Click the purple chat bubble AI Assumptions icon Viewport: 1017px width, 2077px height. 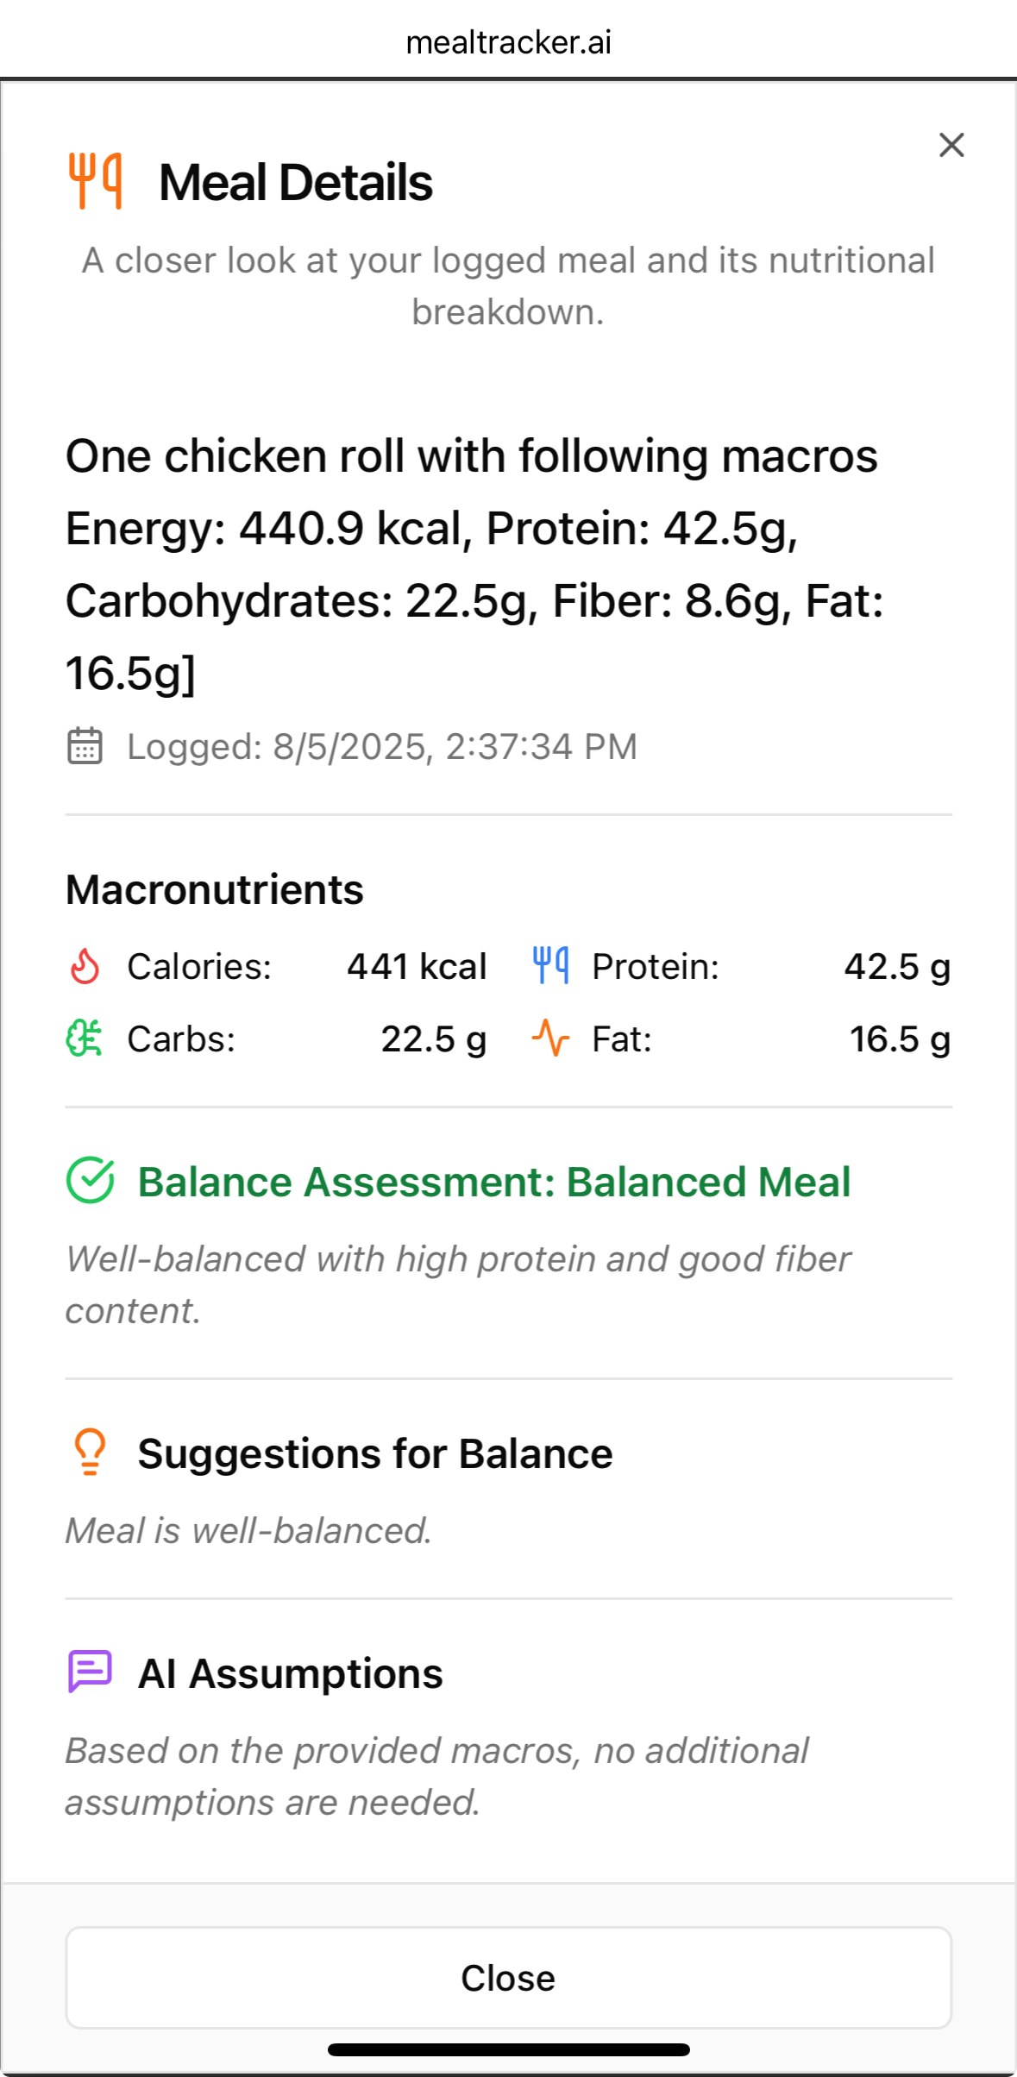tap(91, 1672)
